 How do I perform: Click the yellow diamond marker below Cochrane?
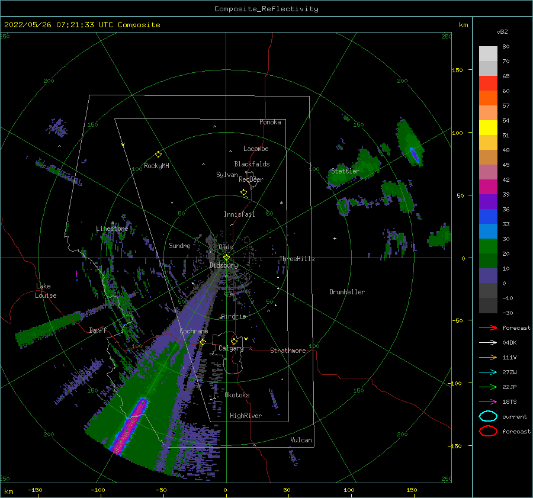tap(203, 342)
